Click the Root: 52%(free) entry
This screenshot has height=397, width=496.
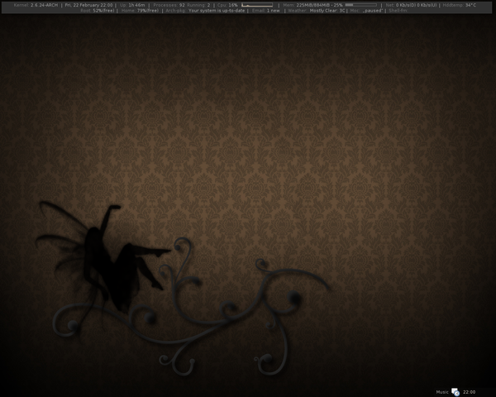(98, 11)
